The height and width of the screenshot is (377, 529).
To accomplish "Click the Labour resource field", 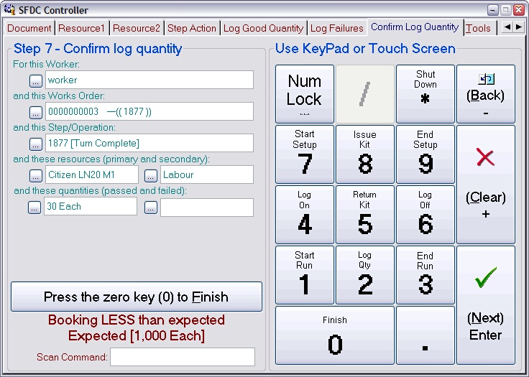I will coord(207,174).
